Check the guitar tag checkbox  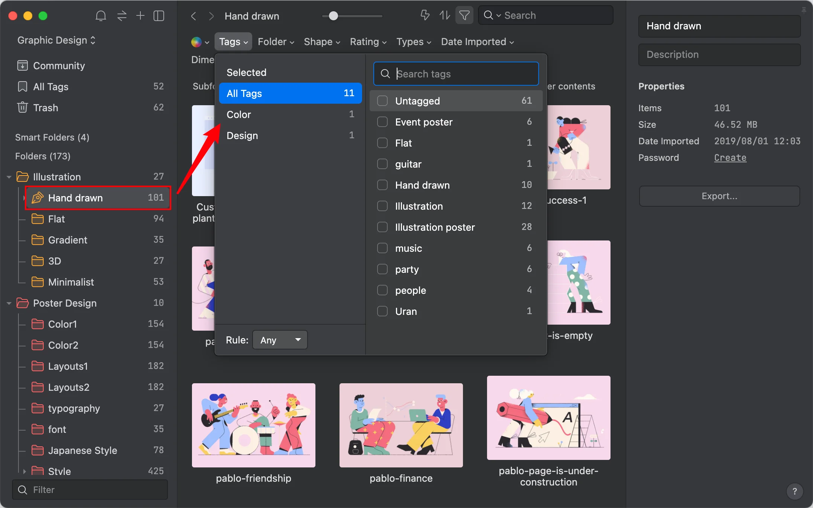point(382,164)
